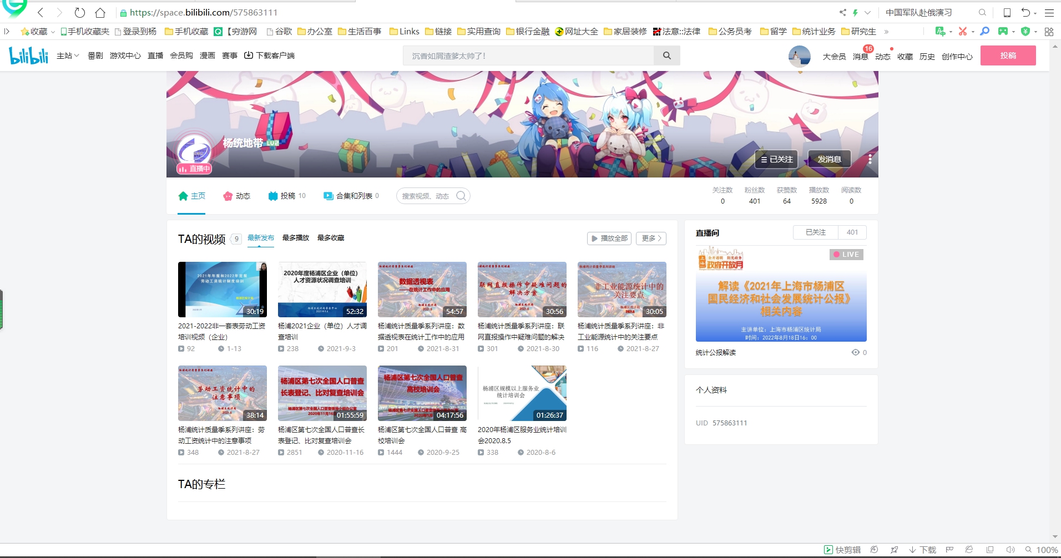Expand 更多 to view more videos

click(x=651, y=239)
